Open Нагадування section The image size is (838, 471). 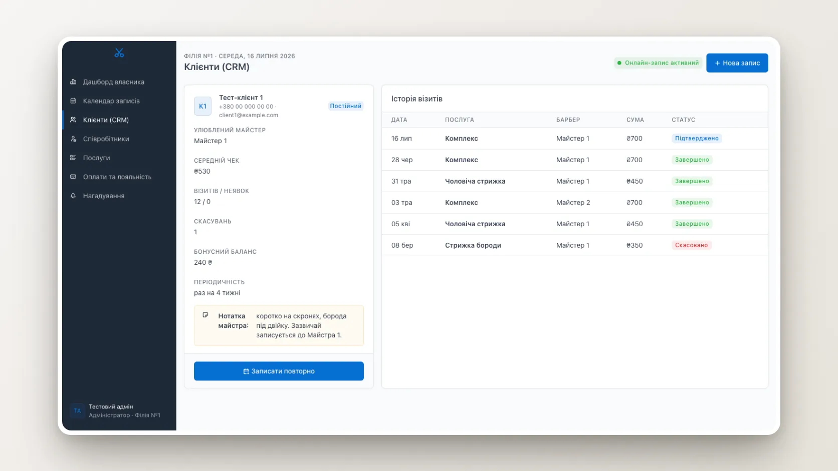(x=119, y=196)
